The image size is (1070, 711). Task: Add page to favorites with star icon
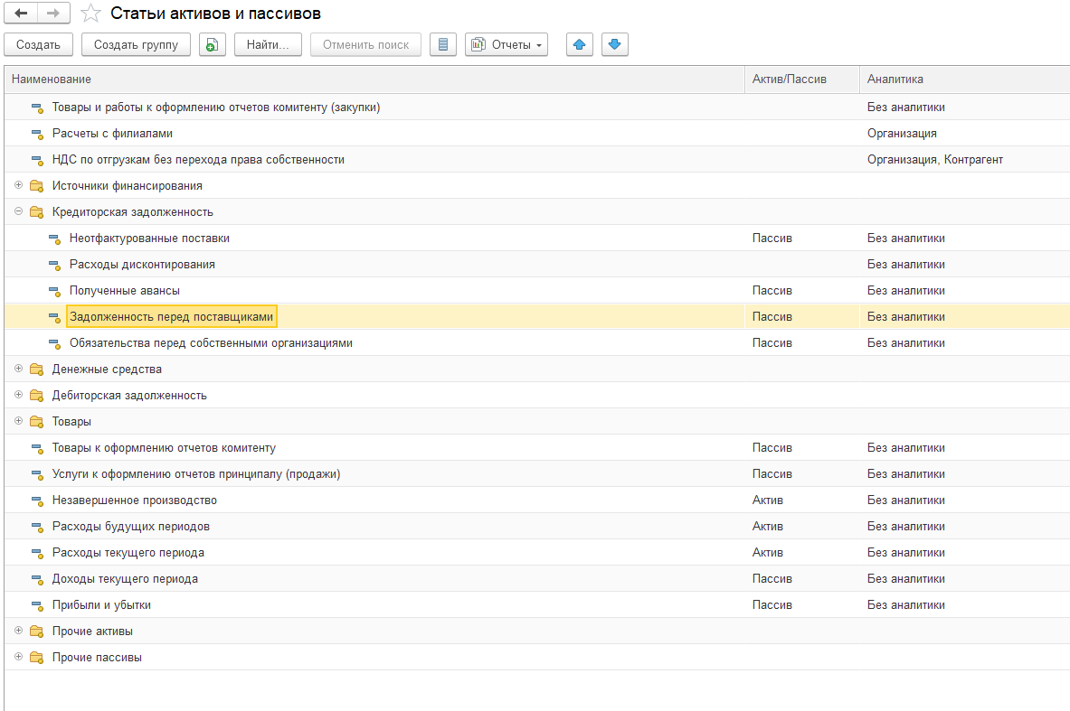click(90, 14)
